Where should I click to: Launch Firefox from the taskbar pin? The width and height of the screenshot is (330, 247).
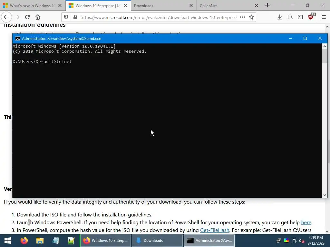pyautogui.click(x=24, y=241)
